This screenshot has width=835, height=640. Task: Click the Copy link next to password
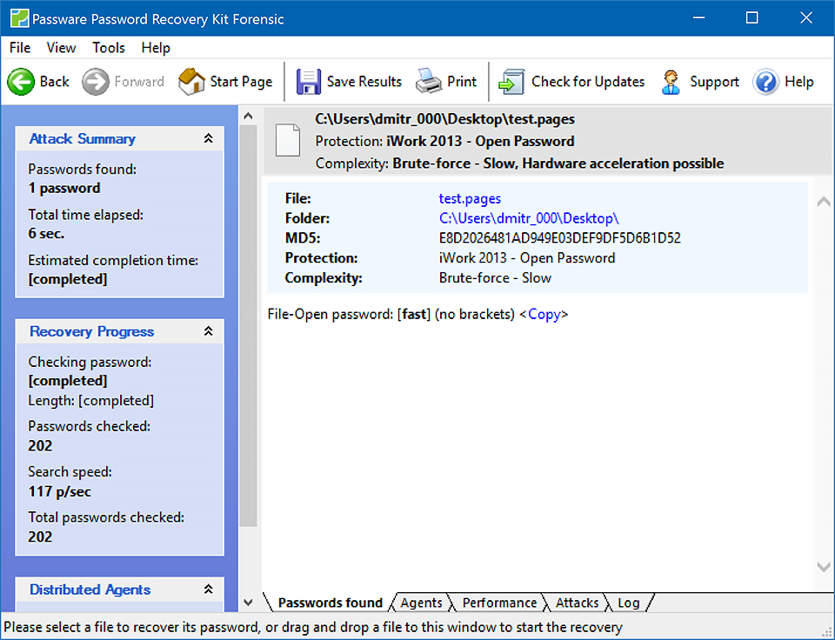544,314
